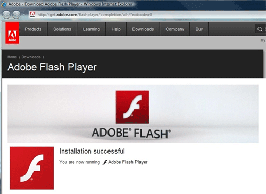Image resolution: width=266 pixels, height=194 pixels.
Task: Open the Company menu
Action: [x=175, y=29]
